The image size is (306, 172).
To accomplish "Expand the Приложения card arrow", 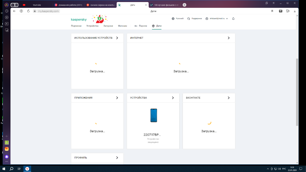I will coord(117,98).
